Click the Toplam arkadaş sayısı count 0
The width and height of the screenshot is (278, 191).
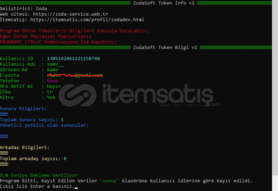pyautogui.click(x=65, y=159)
